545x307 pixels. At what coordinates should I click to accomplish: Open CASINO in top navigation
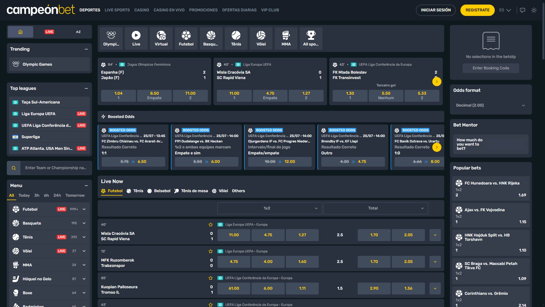click(142, 10)
